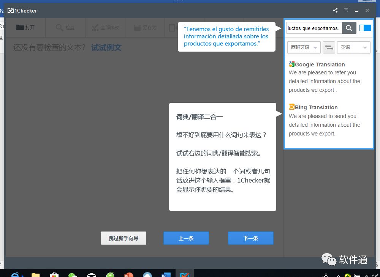
Task: Click the green apple app taskbar icon
Action: pyautogui.click(x=110, y=275)
